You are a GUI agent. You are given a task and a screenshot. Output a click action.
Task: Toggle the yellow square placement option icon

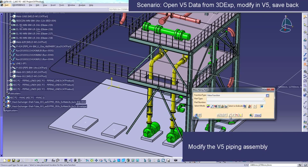pyautogui.click(x=240, y=115)
